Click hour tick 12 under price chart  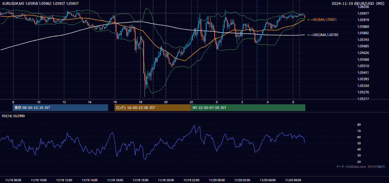point(64,102)
